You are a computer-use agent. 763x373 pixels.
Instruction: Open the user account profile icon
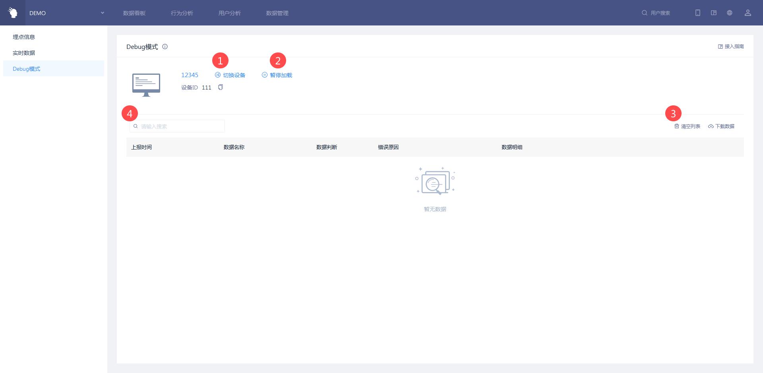pyautogui.click(x=748, y=13)
